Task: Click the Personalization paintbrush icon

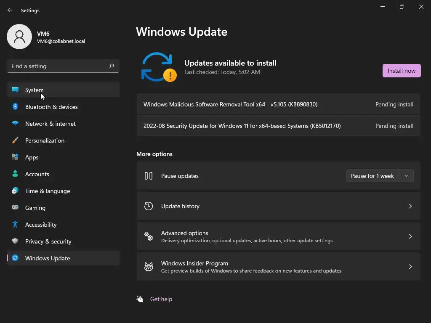Action: (15, 140)
